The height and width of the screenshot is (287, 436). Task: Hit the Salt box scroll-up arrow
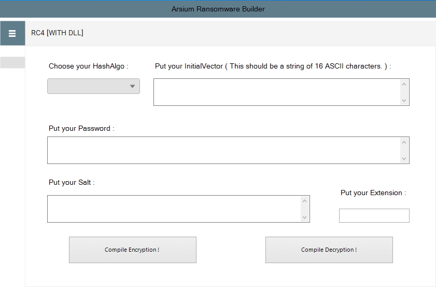304,200
